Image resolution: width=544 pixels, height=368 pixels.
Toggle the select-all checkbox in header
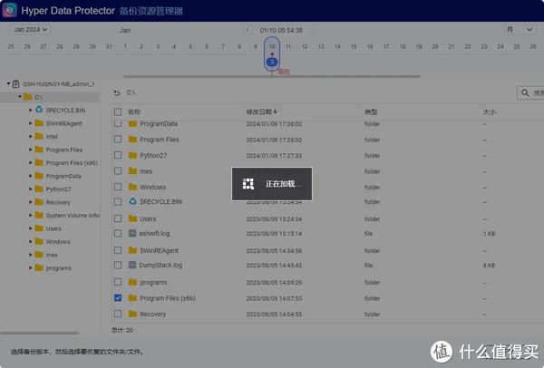(118, 111)
